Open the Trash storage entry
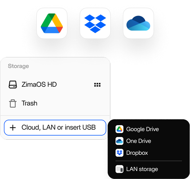190x179 pixels. coord(55,103)
